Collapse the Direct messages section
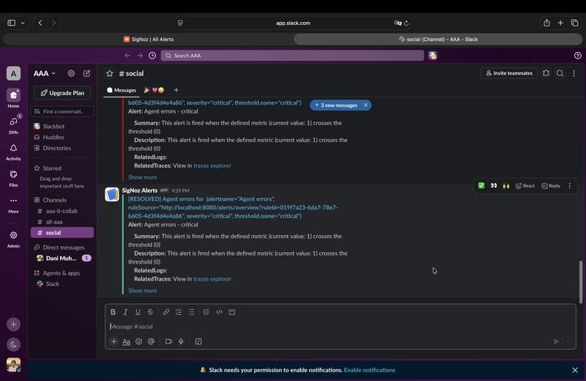Viewport: 586px width, 381px height. point(63,247)
